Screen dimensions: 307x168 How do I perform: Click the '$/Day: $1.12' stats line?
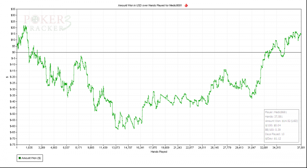pos(273,139)
